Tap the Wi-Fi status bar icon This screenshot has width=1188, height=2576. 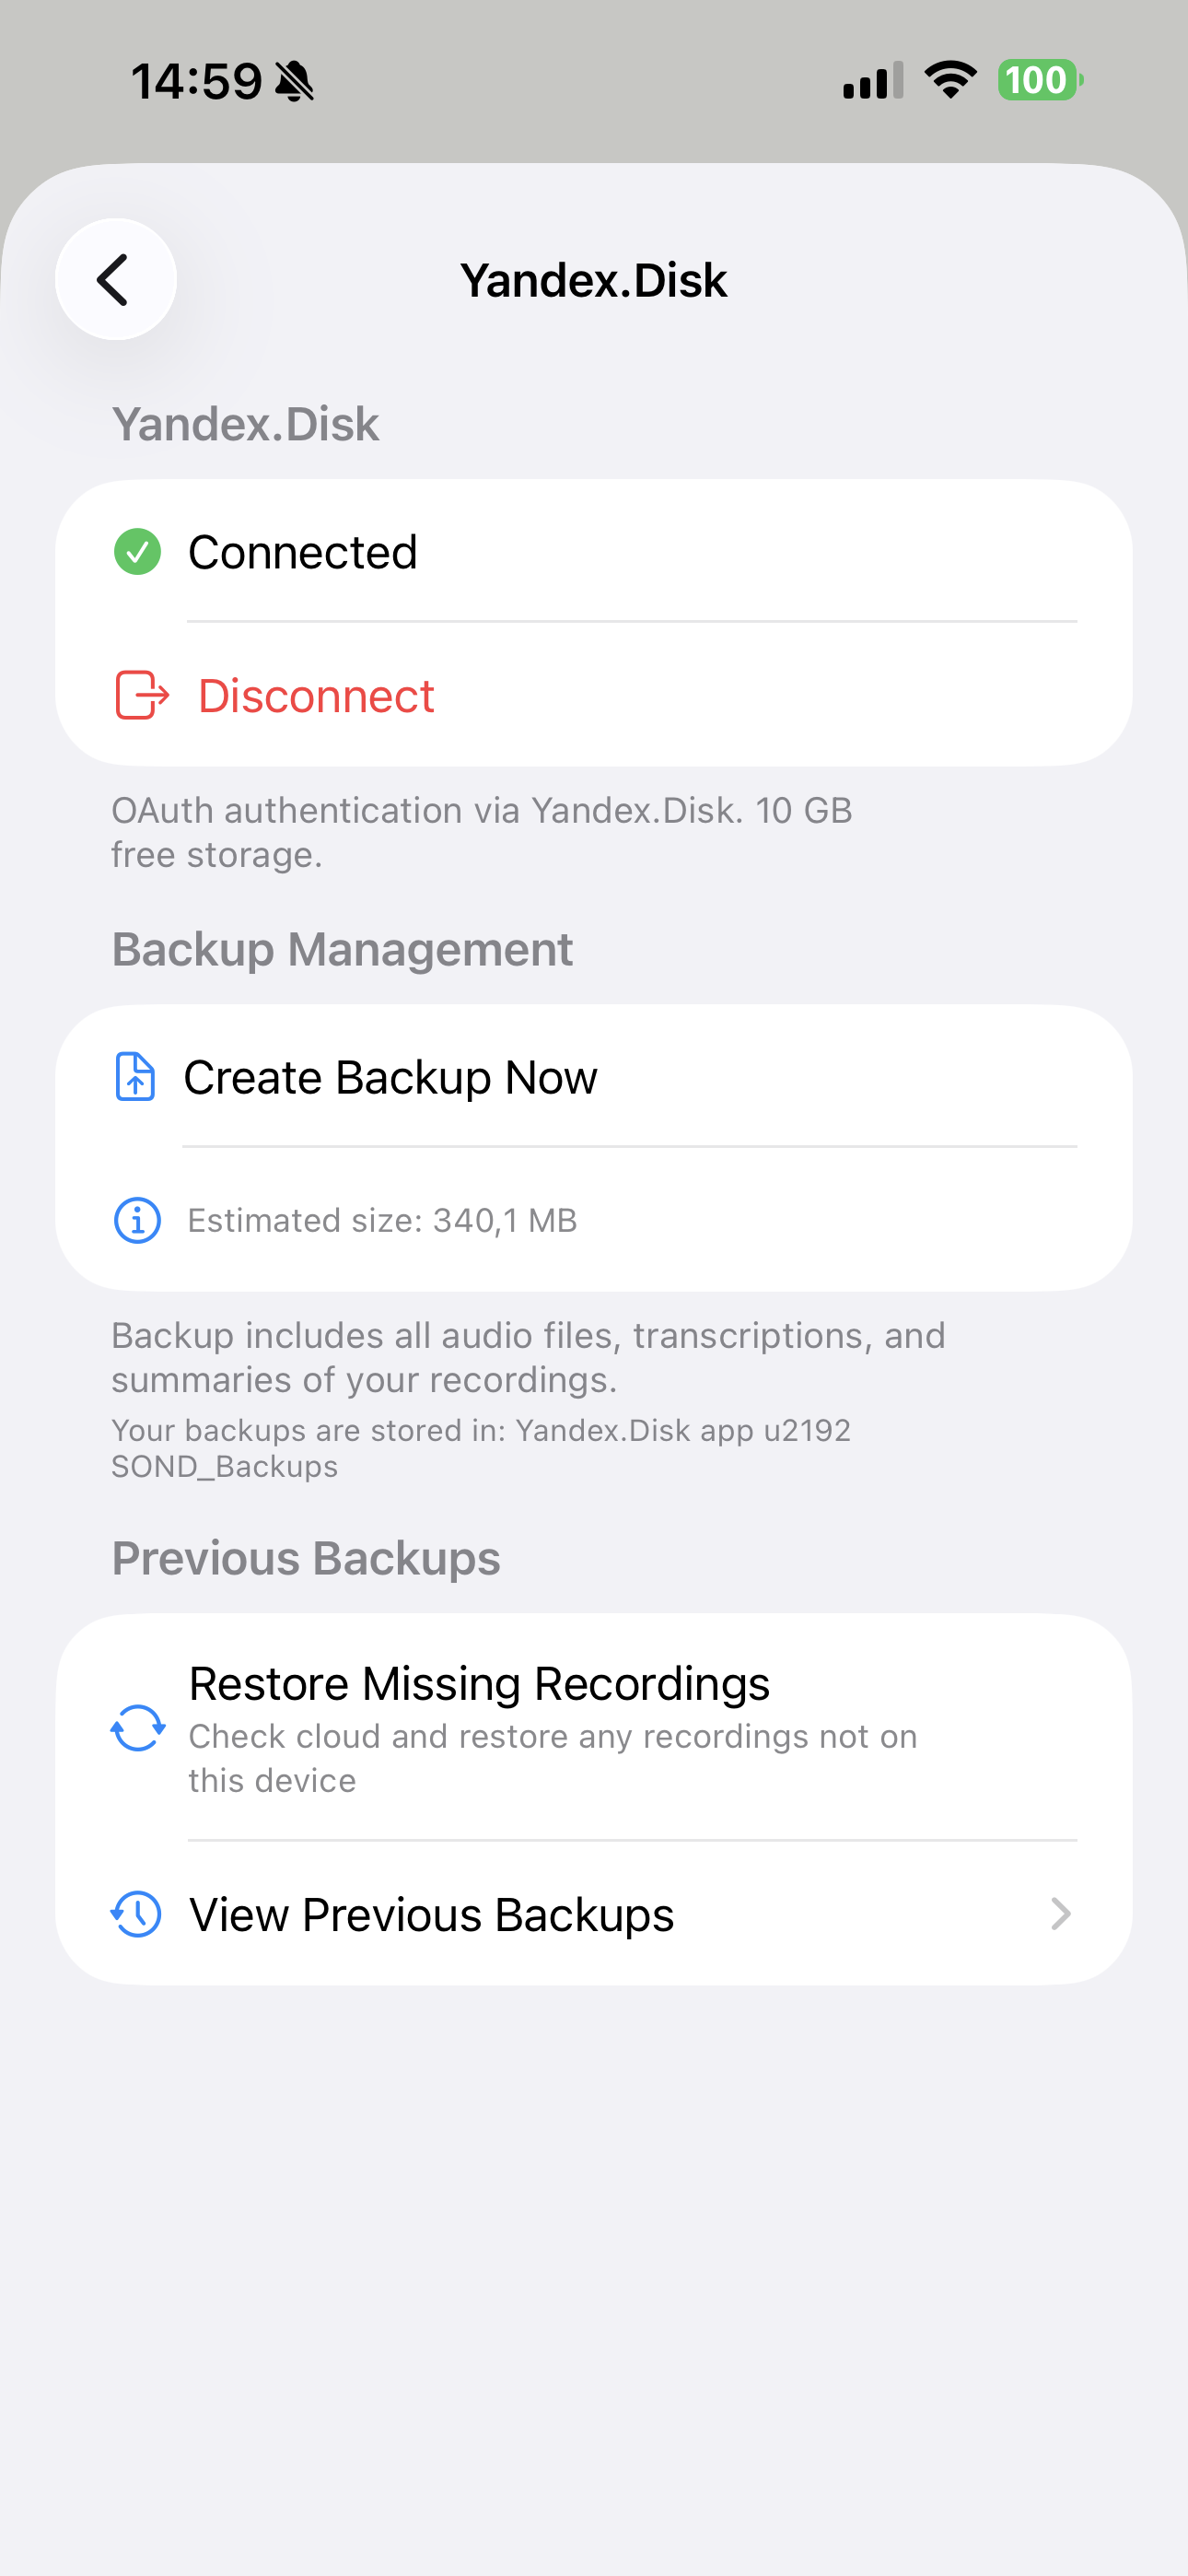tap(950, 80)
